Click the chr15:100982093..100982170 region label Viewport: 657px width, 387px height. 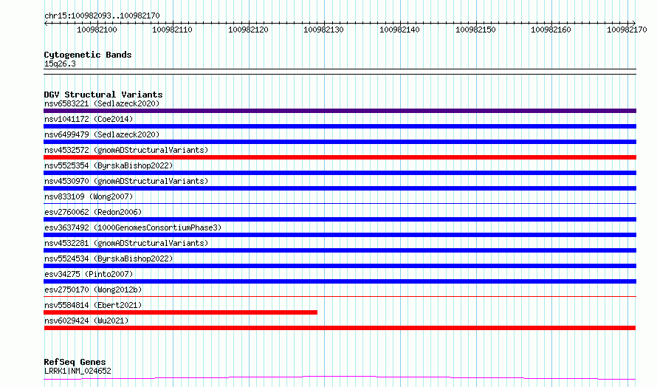point(102,16)
